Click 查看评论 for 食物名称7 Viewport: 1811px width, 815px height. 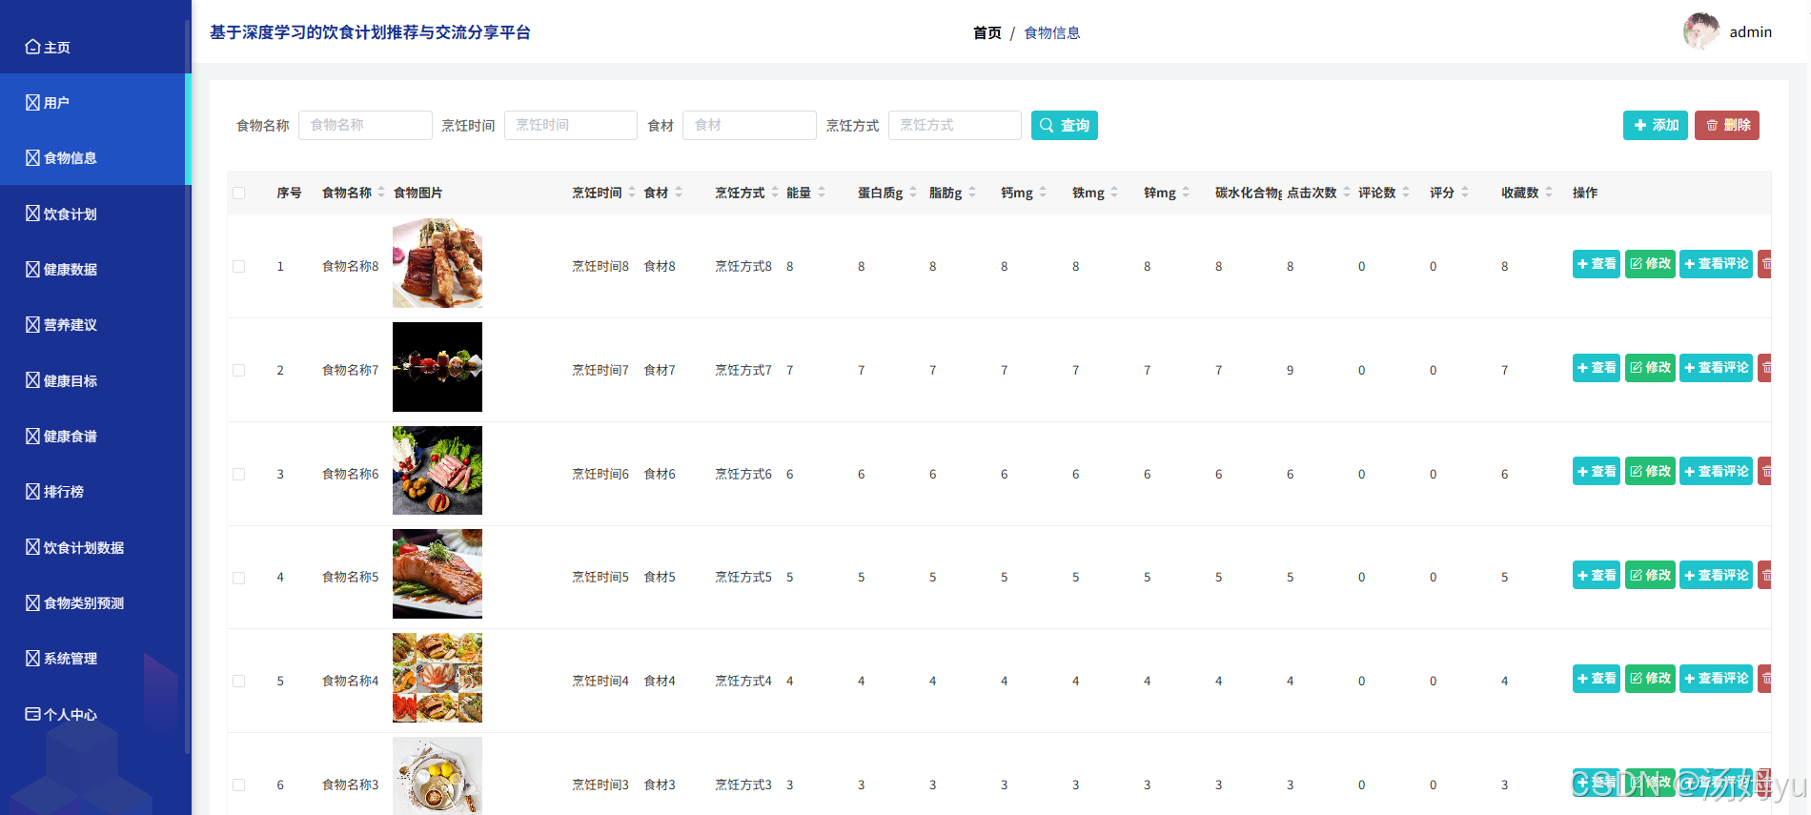[x=1716, y=368]
